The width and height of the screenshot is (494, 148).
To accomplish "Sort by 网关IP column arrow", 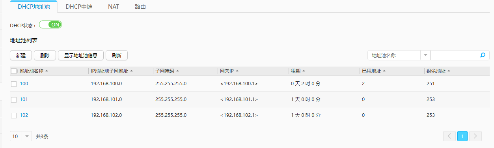I will 237,71.
